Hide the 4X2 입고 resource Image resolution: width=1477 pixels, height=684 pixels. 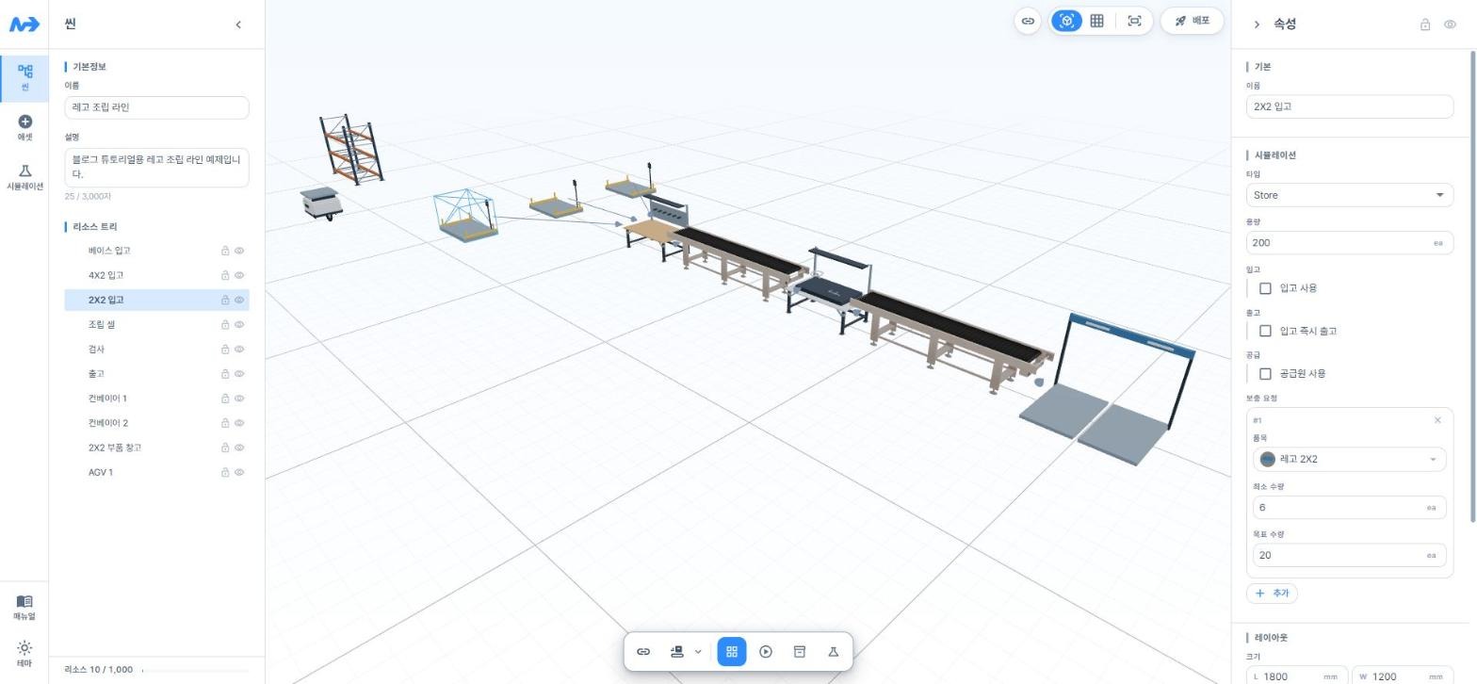(x=239, y=275)
